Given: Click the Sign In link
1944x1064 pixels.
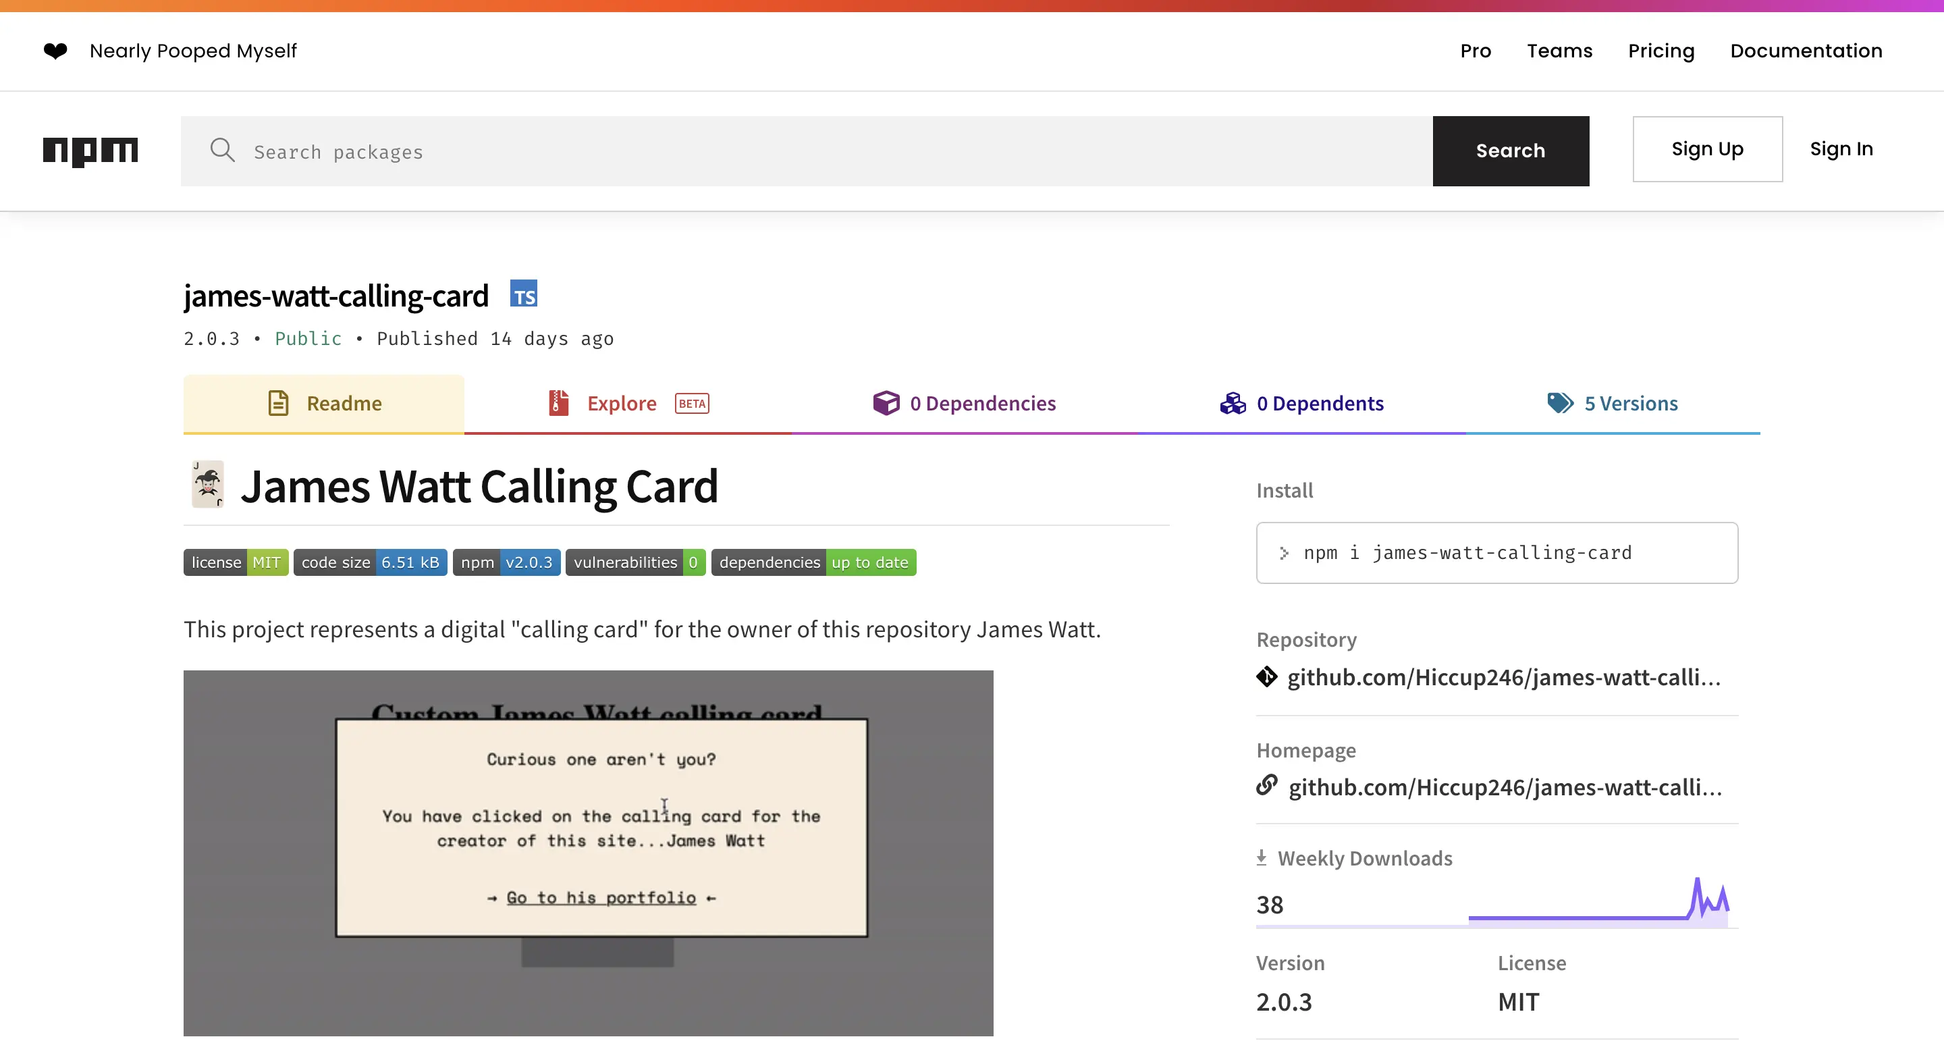Looking at the screenshot, I should coord(1841,149).
